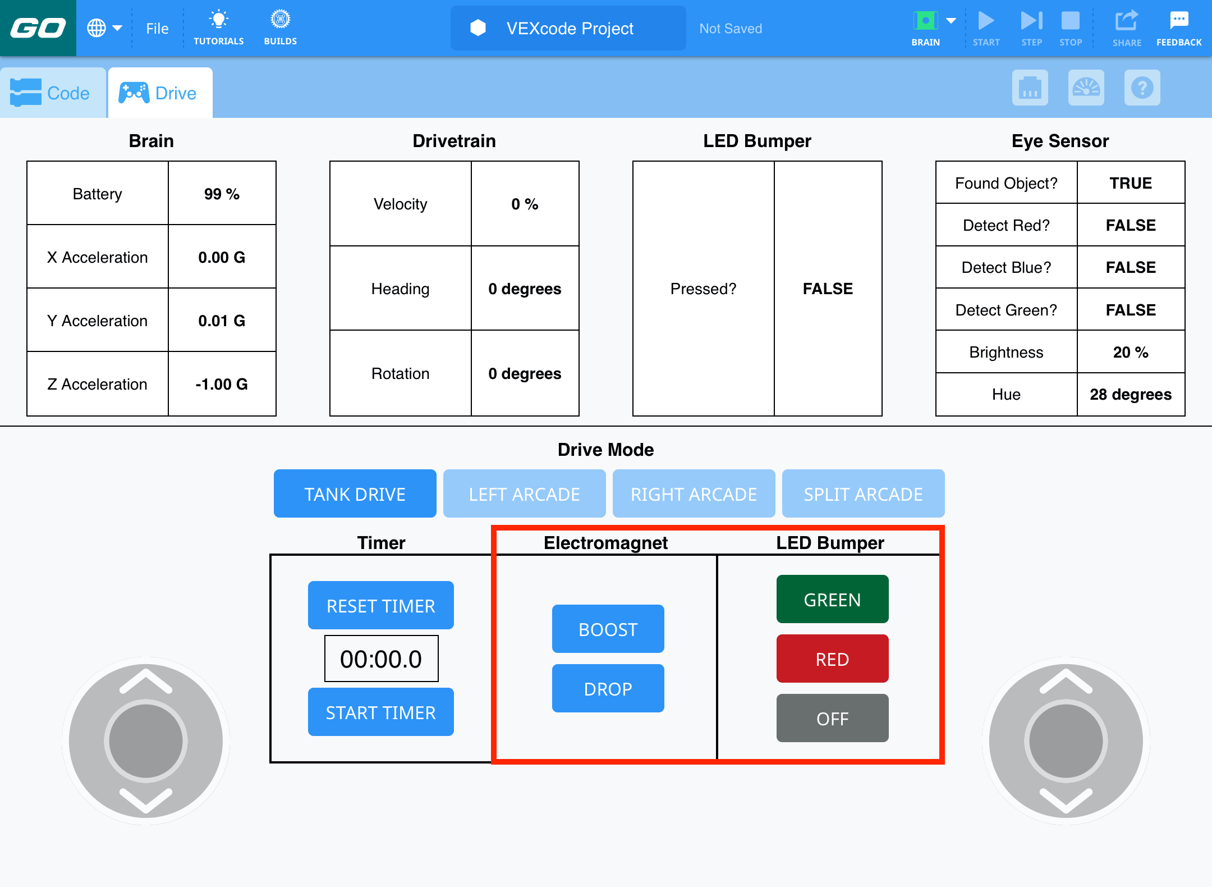Viewport: 1212px width, 887px height.
Task: Click the 00:00.0 timer display
Action: (381, 659)
